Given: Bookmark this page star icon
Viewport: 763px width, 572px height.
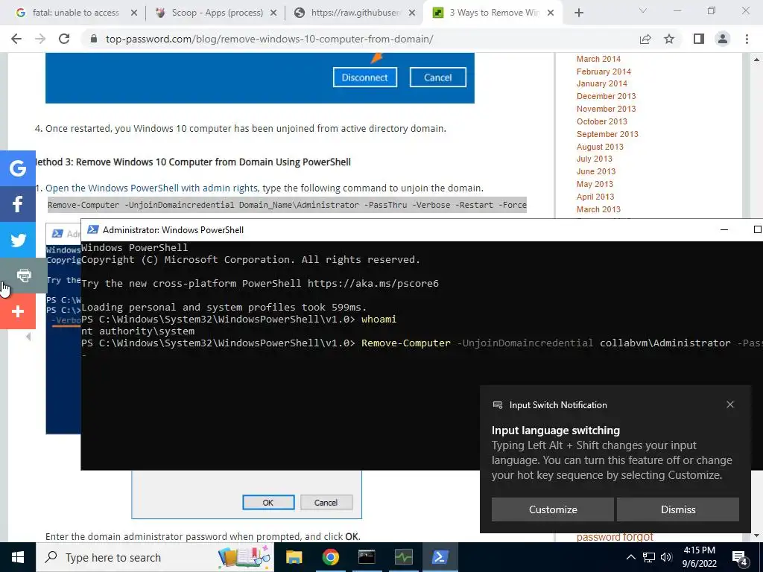Looking at the screenshot, I should point(669,39).
